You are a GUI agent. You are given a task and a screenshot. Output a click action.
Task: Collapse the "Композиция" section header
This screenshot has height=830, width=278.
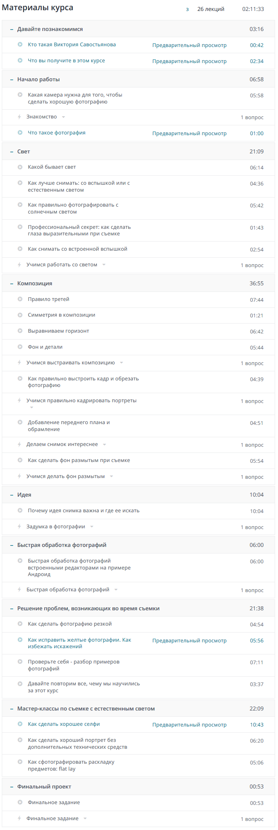(x=12, y=284)
